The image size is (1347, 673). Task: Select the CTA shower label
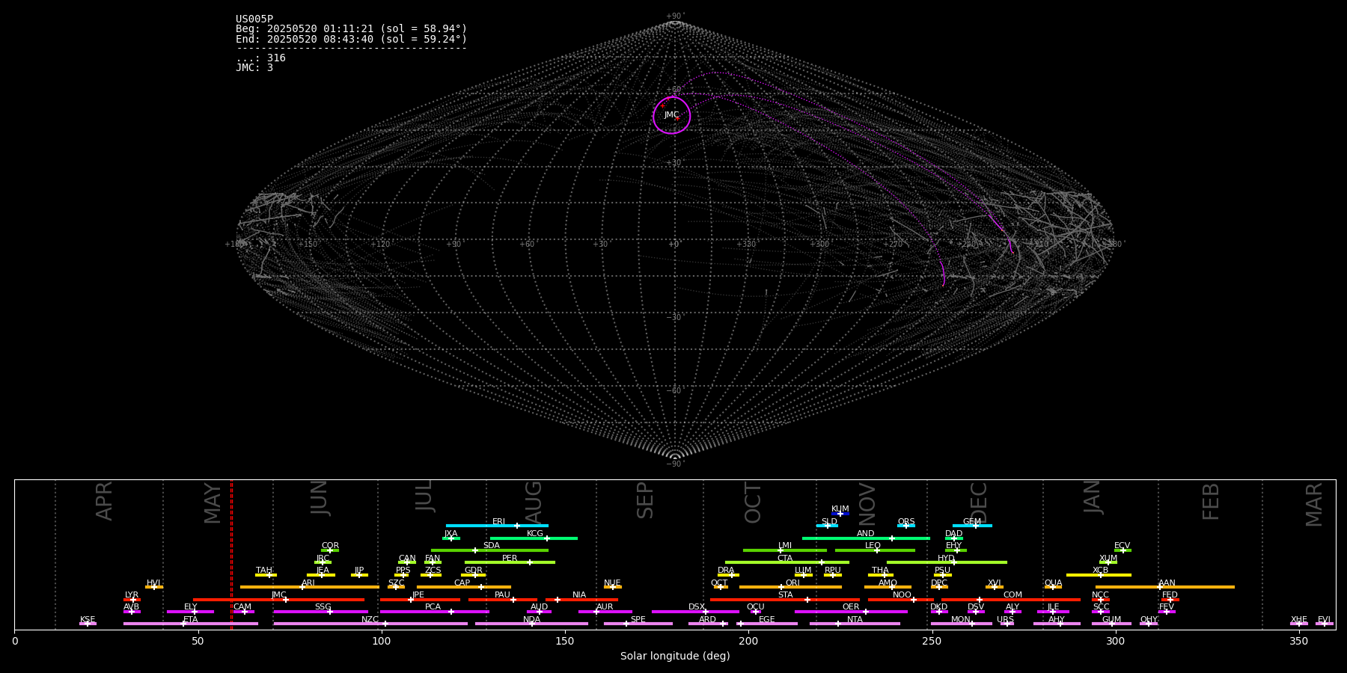tap(784, 559)
